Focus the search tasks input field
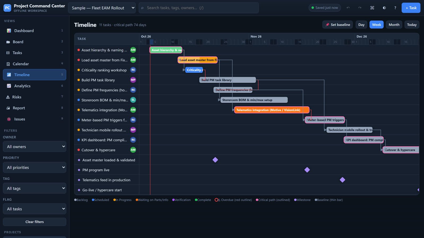Viewport: 424px width, 238px height. tap(198, 8)
